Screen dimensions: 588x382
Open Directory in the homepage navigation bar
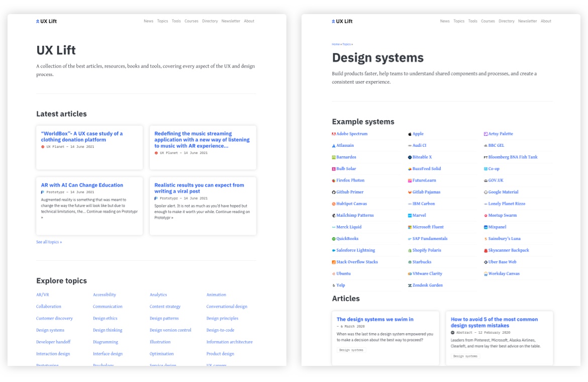click(210, 21)
